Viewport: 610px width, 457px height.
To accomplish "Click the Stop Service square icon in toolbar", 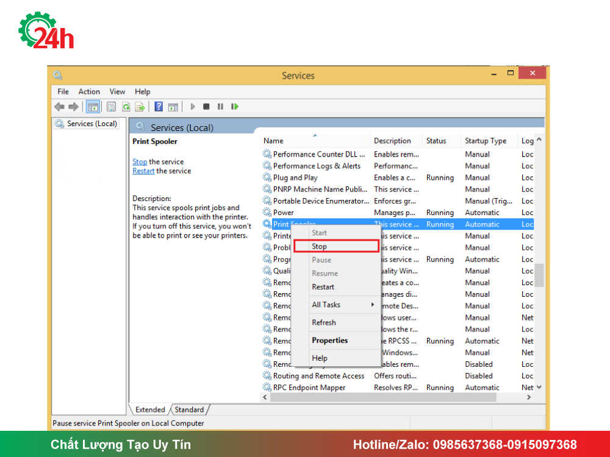I will click(206, 107).
